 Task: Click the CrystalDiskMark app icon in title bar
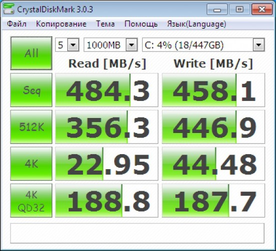9,9
